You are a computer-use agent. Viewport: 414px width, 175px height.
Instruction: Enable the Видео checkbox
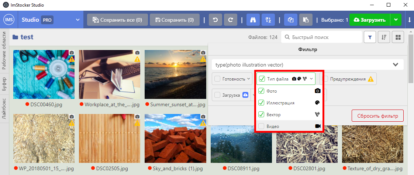(261, 126)
